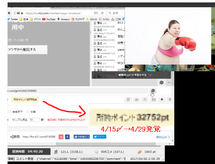Click the browser search box
The image size is (215, 164).
tap(116, 13)
